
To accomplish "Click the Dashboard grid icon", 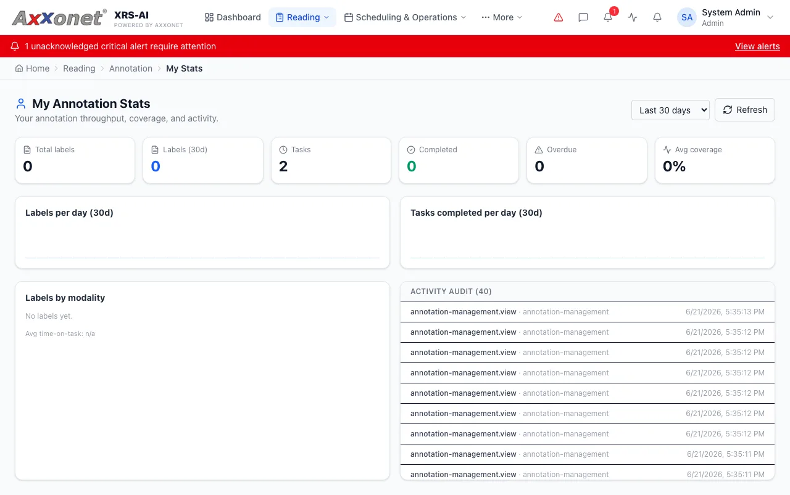I will tap(209, 17).
